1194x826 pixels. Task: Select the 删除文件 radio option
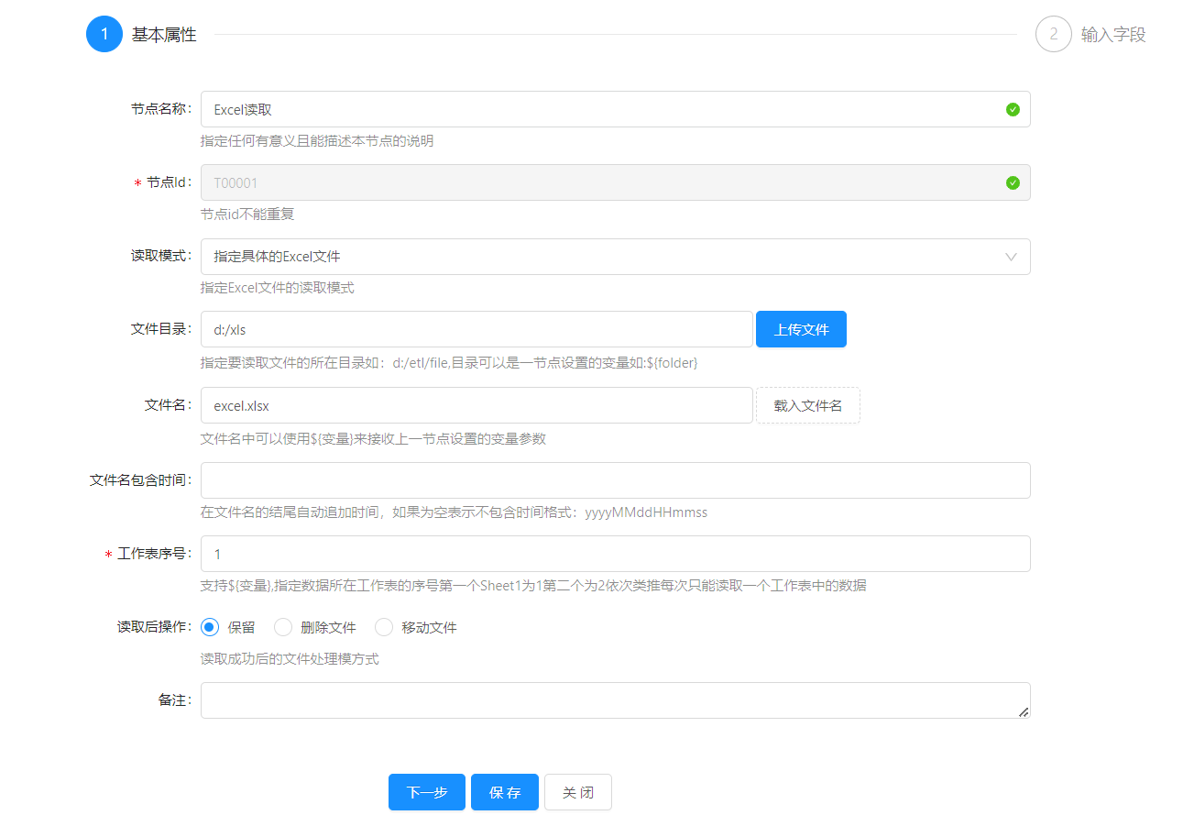[283, 627]
